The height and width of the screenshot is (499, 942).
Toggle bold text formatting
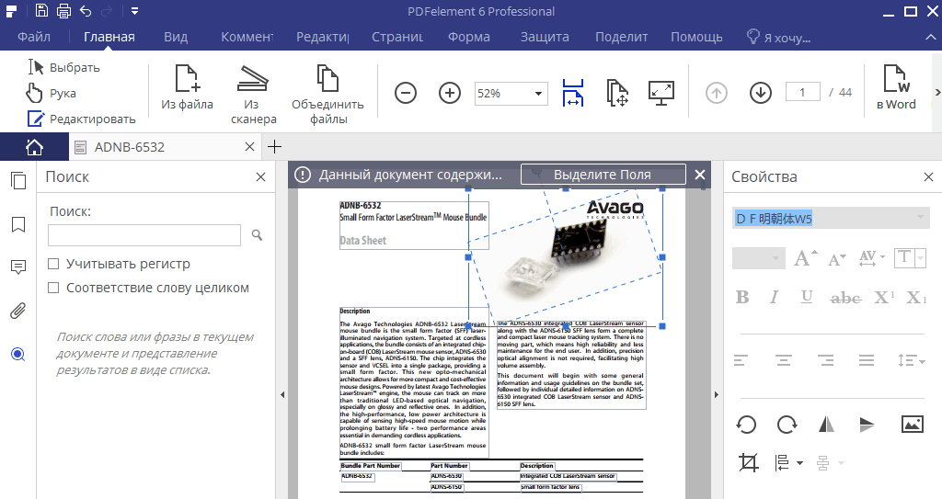(x=743, y=297)
